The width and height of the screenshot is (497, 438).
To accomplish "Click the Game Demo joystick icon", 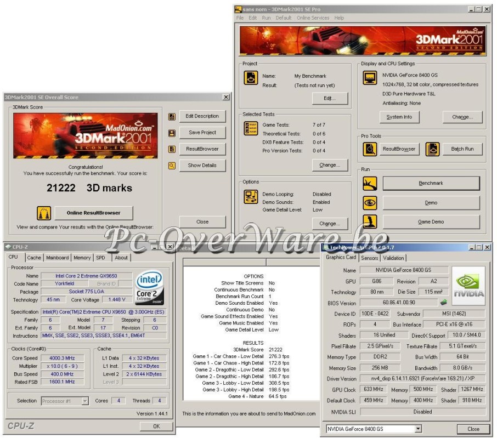I will click(x=370, y=221).
